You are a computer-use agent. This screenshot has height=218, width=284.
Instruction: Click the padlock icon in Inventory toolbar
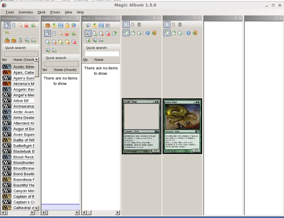pyautogui.click(x=67, y=25)
